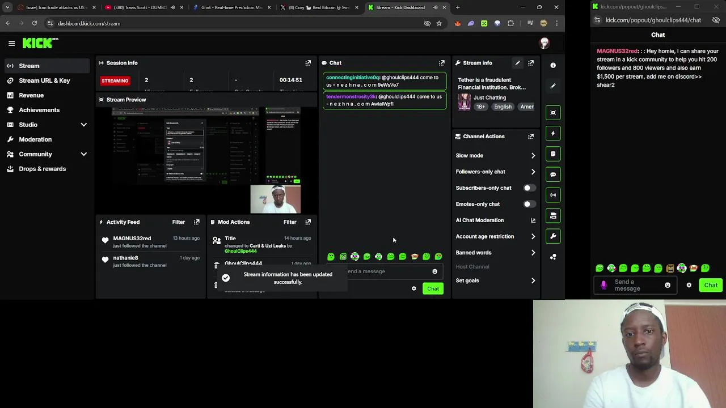Open Account age restriction options arrow
Screen dimensions: 726x408
tap(533, 236)
